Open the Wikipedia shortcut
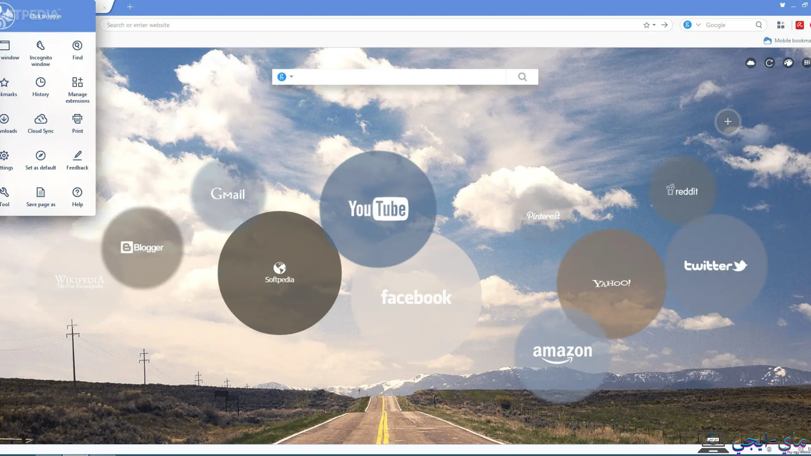This screenshot has height=456, width=811. pyautogui.click(x=79, y=282)
